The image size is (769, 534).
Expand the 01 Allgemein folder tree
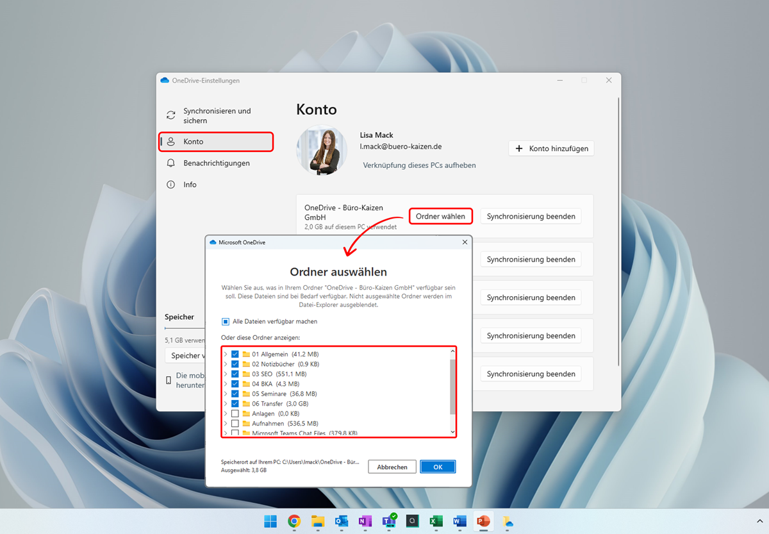[x=225, y=355]
